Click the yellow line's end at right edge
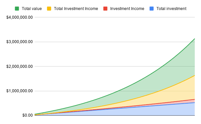The height and width of the screenshot is (124, 201). click(x=194, y=76)
